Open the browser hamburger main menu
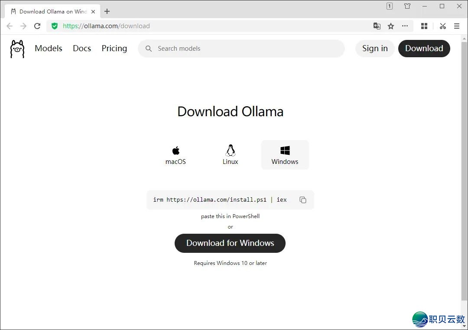This screenshot has height=330, width=468. 457,26
